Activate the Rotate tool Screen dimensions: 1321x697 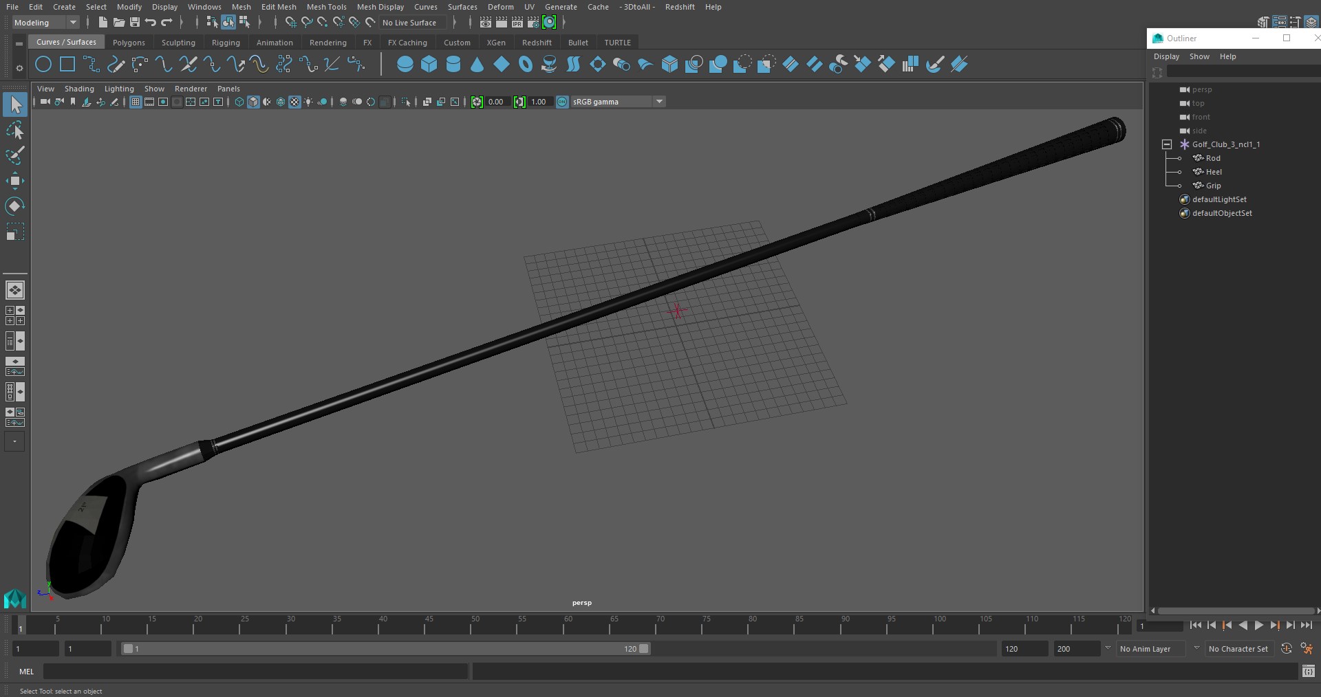15,206
